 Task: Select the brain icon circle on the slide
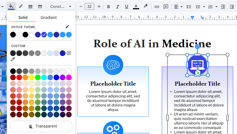pyautogui.click(x=113, y=65)
